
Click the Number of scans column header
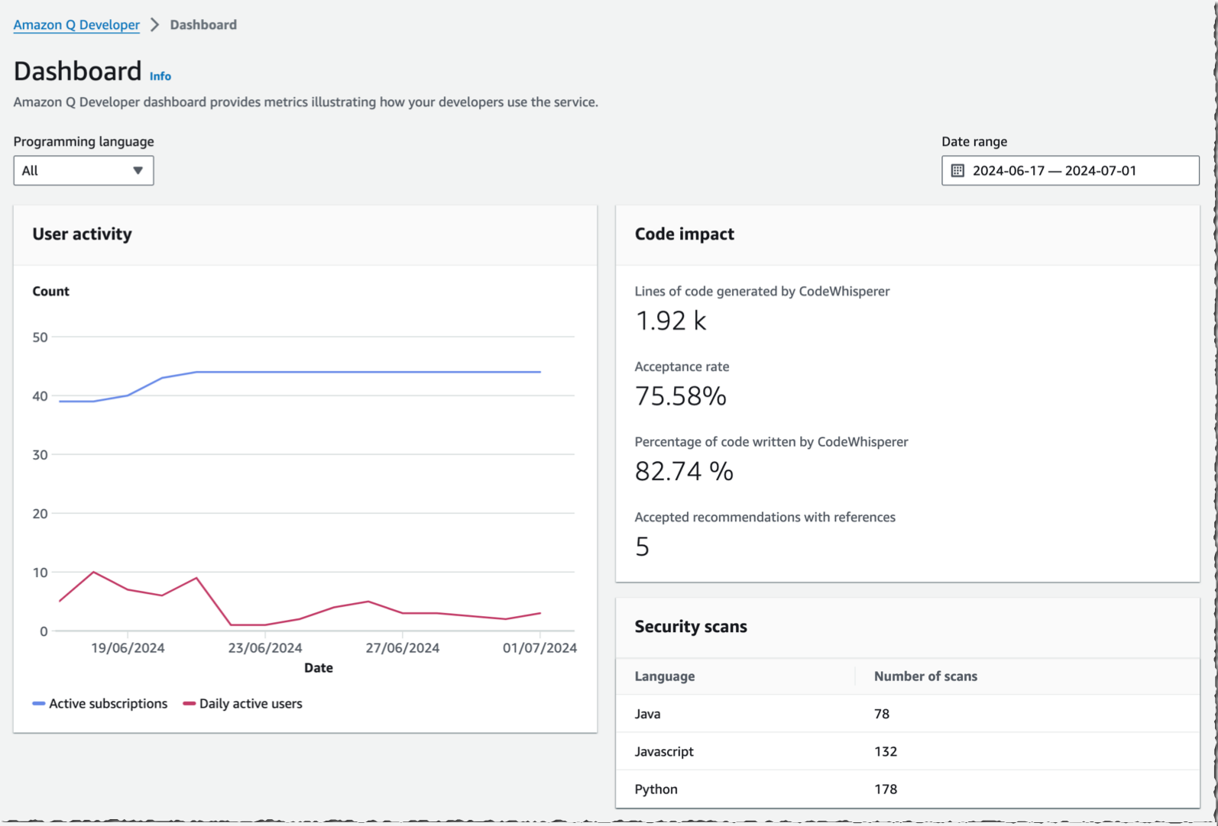[925, 676]
